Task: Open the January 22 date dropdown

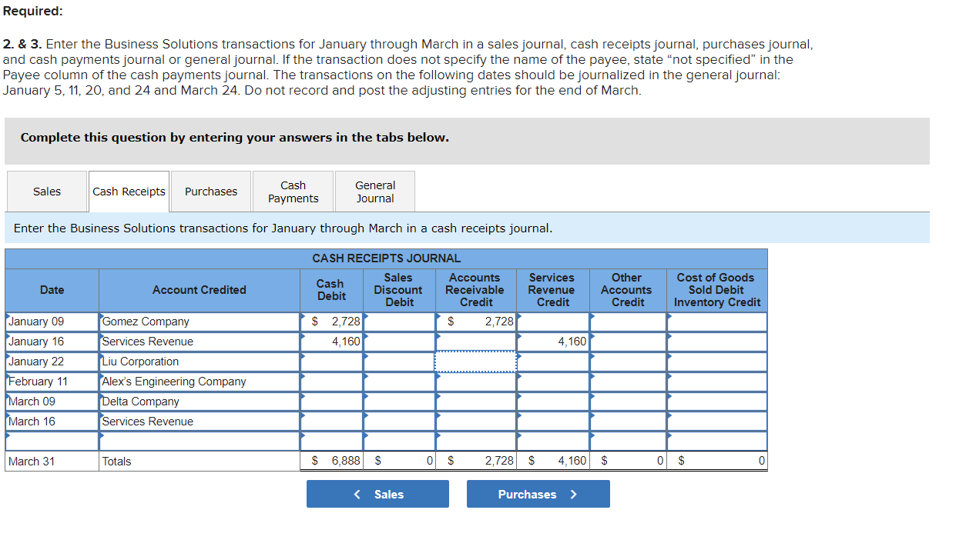Action: pyautogui.click(x=52, y=362)
